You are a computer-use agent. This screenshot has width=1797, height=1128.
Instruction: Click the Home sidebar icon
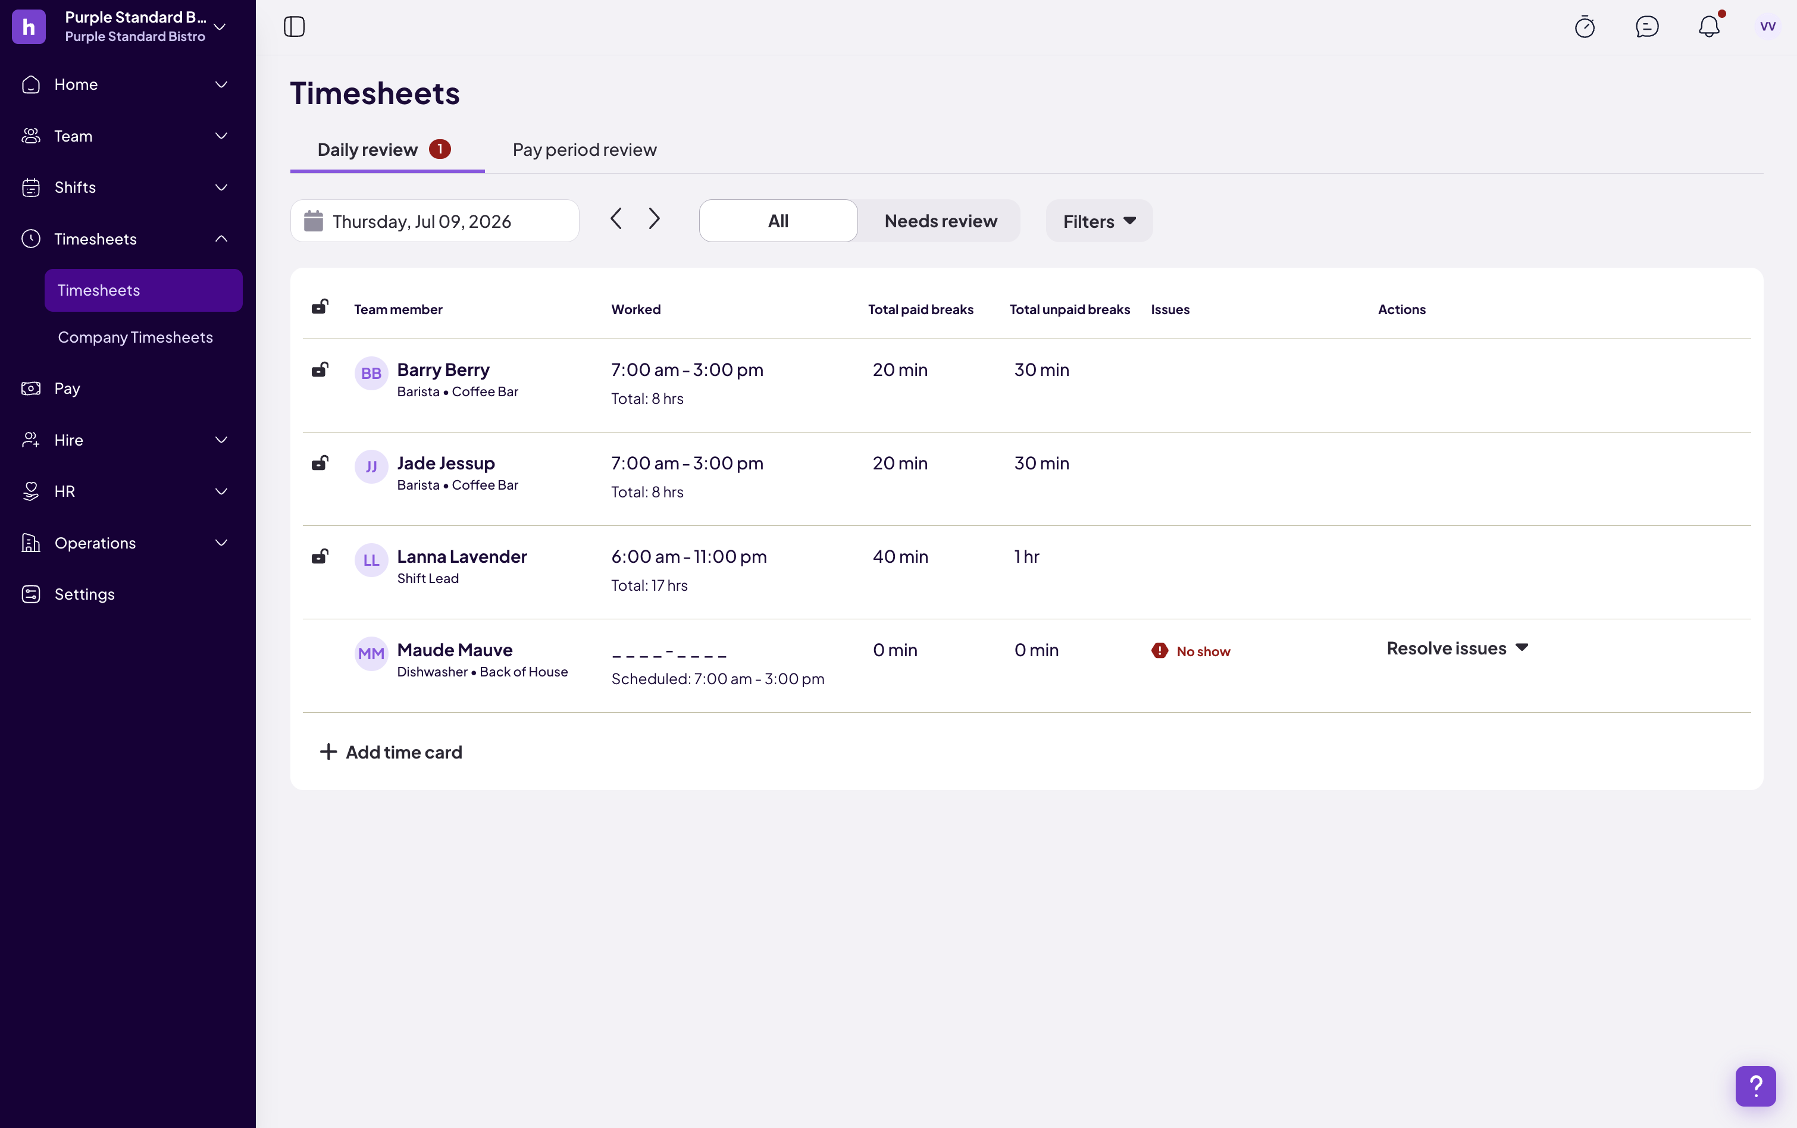[30, 84]
